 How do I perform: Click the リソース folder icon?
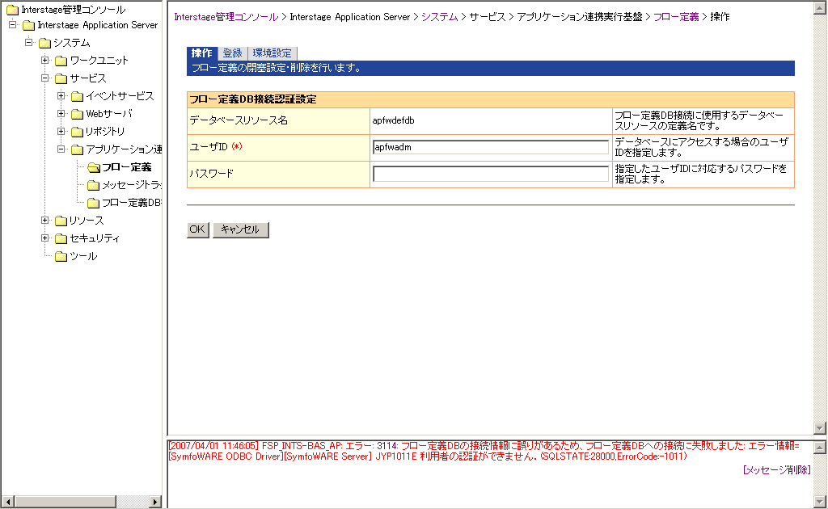click(x=61, y=221)
